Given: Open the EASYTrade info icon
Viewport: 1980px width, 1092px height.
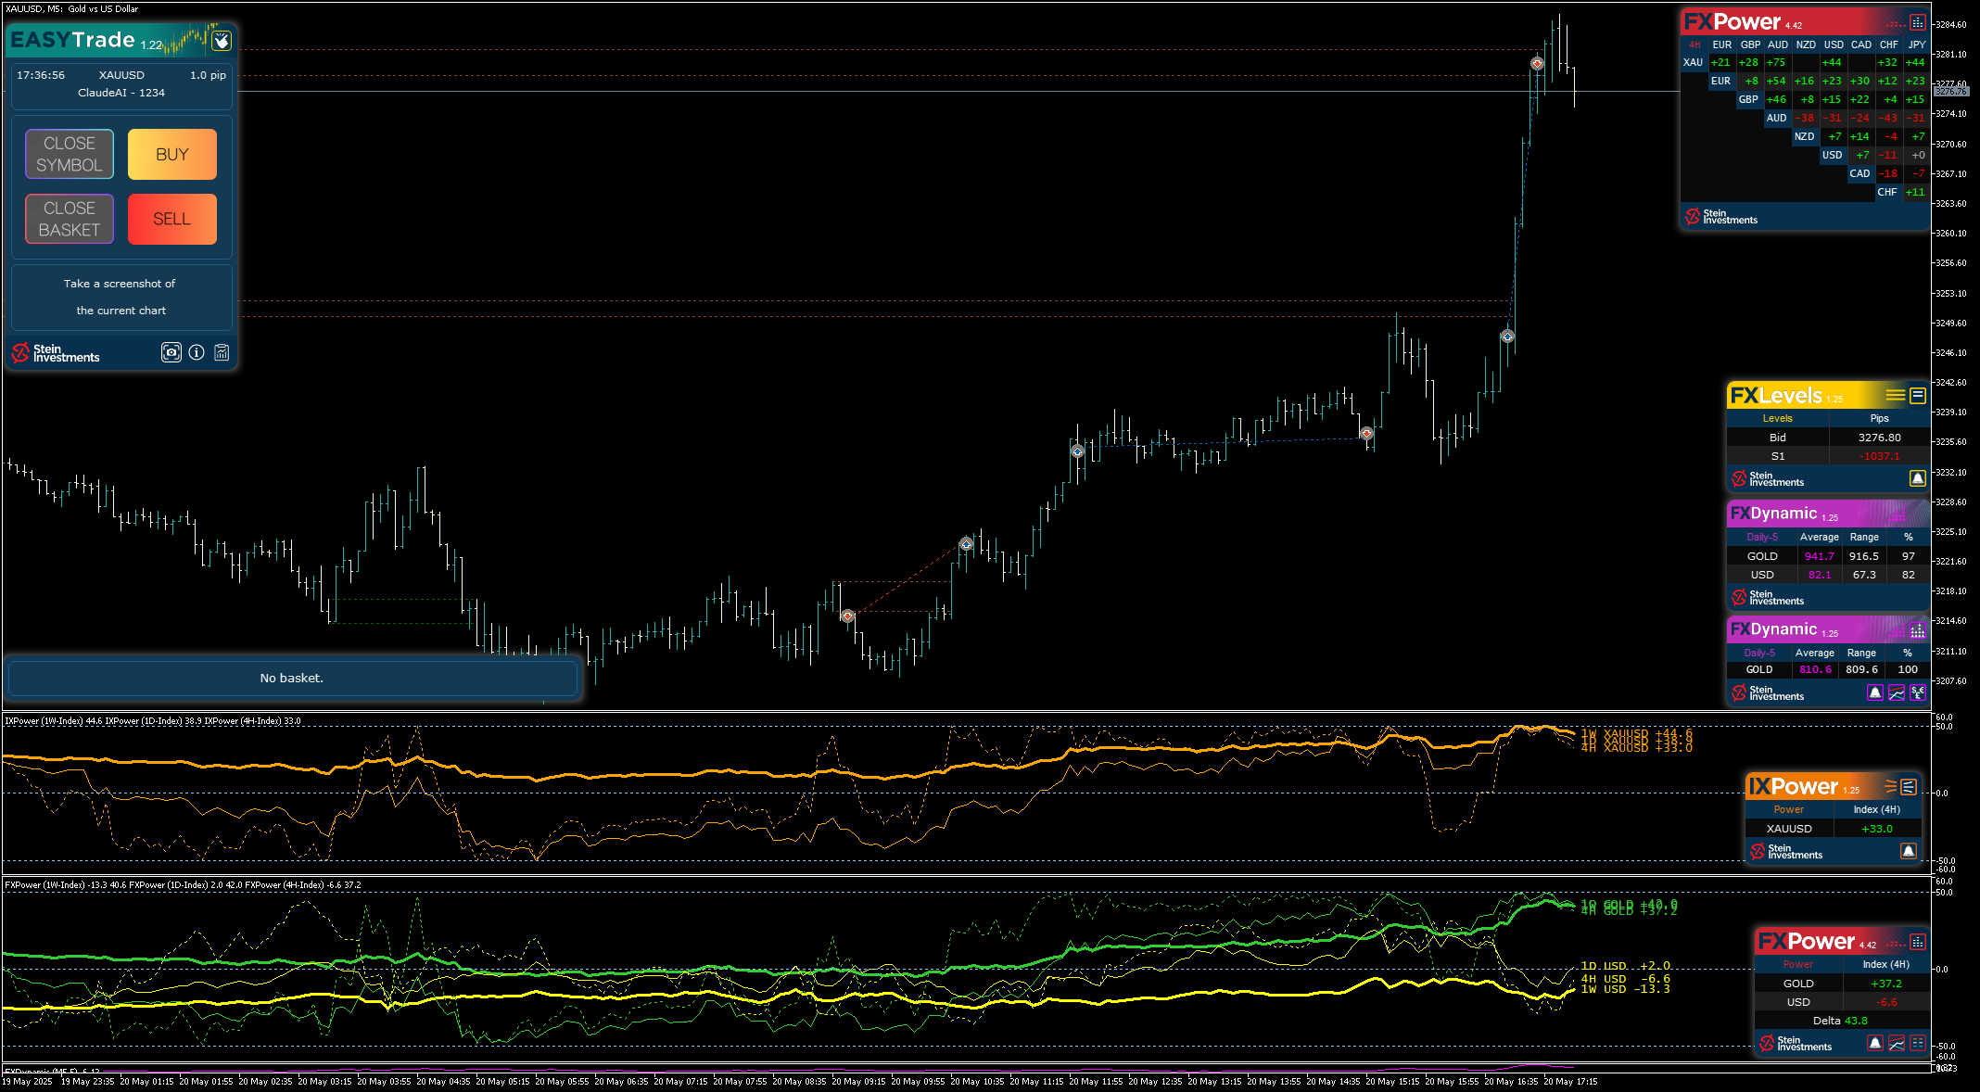Looking at the screenshot, I should pos(197,352).
